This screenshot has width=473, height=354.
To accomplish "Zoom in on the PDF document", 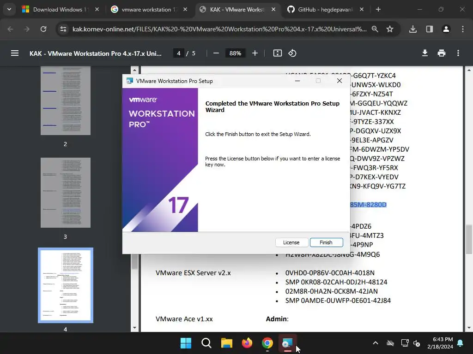I will (x=255, y=53).
